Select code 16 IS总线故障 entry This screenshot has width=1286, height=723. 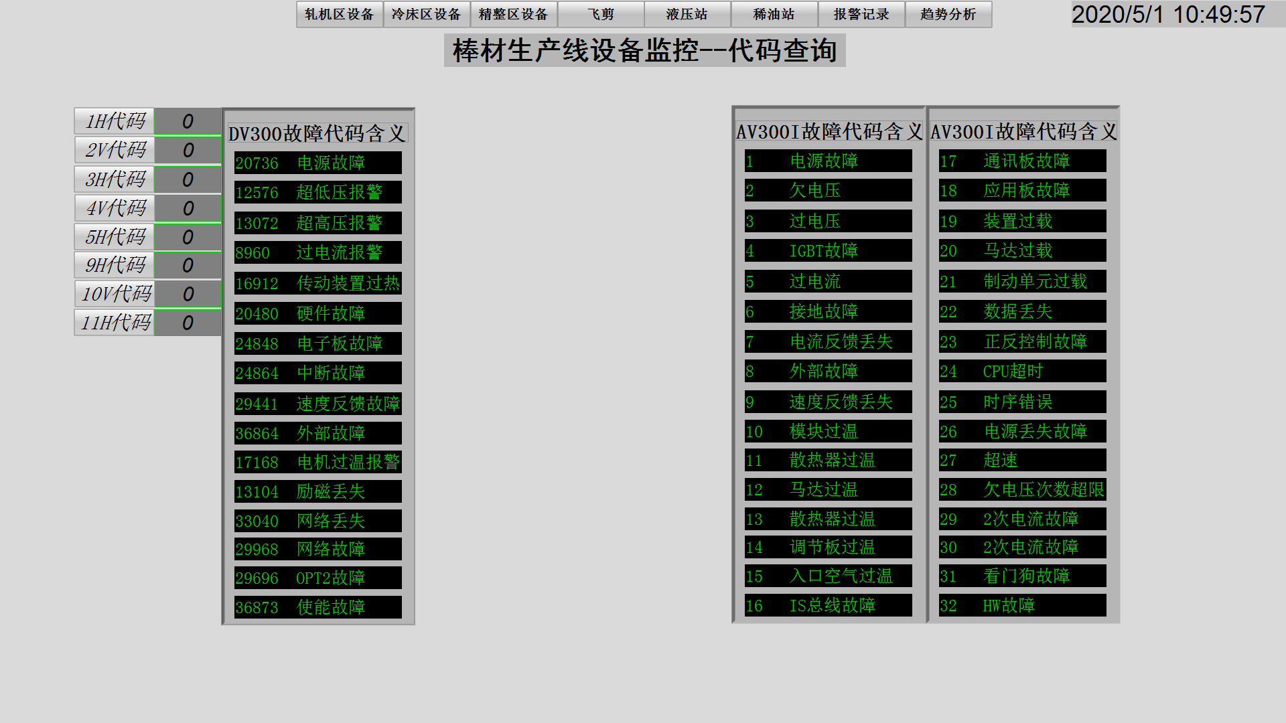pyautogui.click(x=827, y=605)
